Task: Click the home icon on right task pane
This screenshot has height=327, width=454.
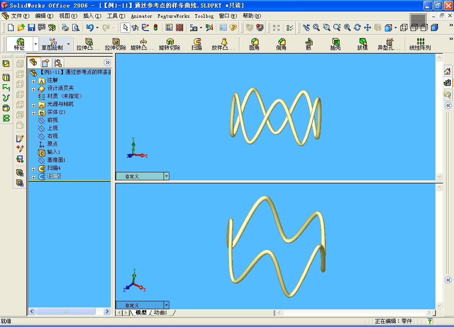Action: pos(447,71)
